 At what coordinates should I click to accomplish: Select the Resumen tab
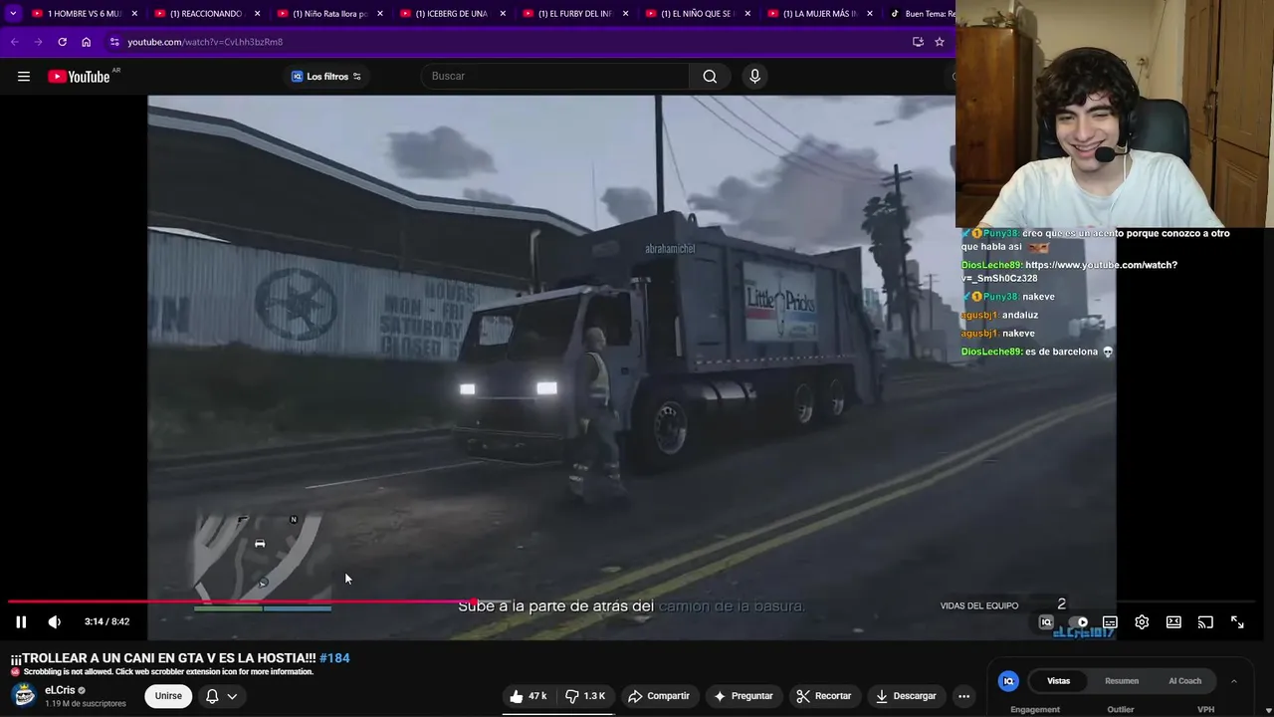point(1122,681)
